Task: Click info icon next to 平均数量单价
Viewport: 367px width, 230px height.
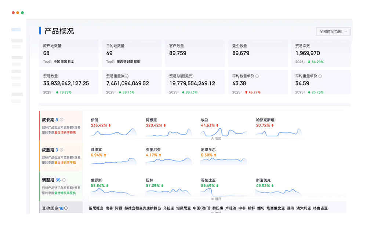Action: pyautogui.click(x=257, y=76)
